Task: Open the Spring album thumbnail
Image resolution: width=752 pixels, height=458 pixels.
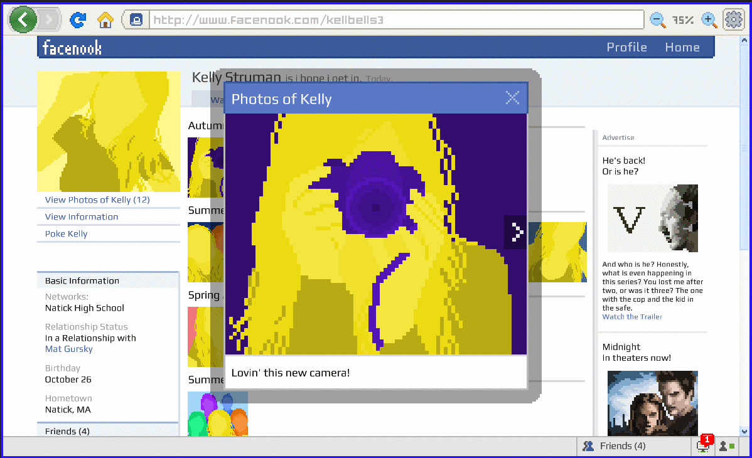Action: 206,337
